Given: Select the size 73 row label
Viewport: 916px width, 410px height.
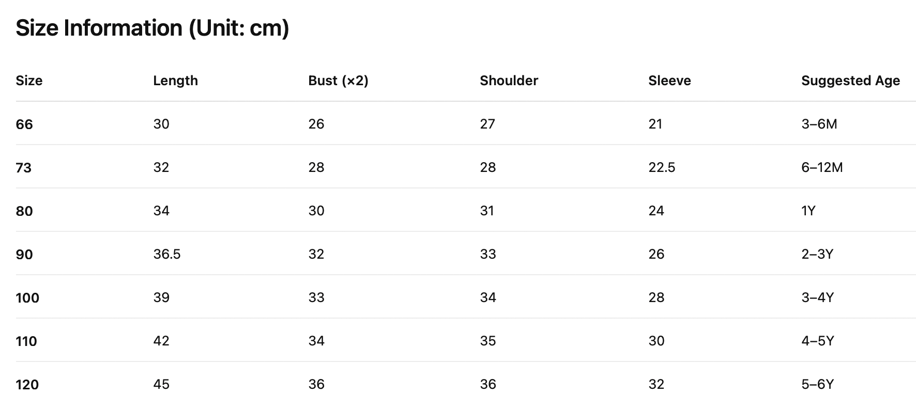Looking at the screenshot, I should (24, 168).
